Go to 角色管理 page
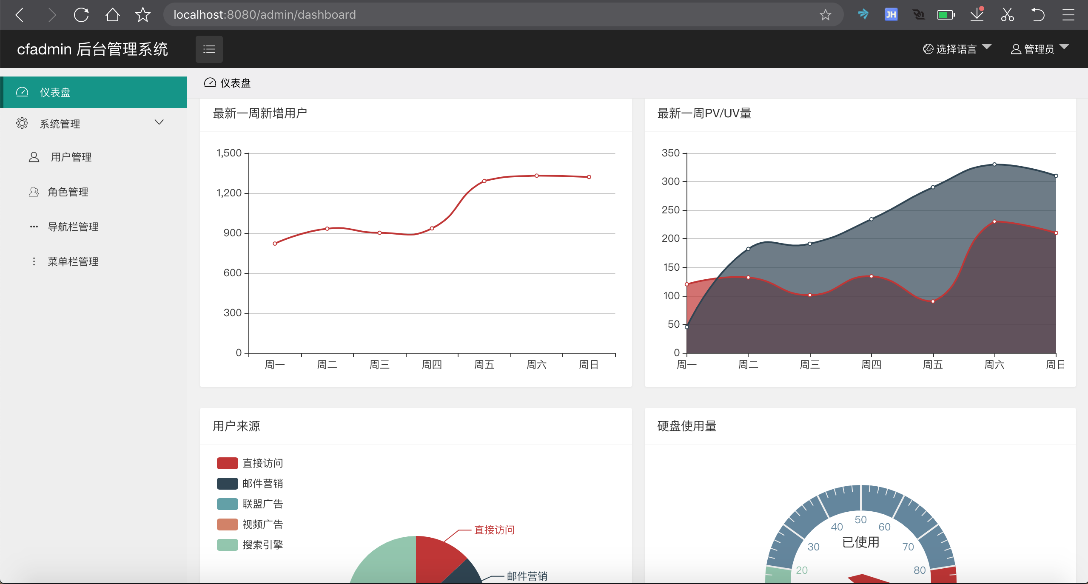The image size is (1088, 584). click(68, 192)
